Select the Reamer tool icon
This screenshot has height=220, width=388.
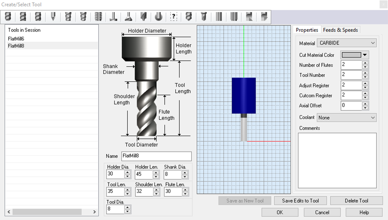219,17
